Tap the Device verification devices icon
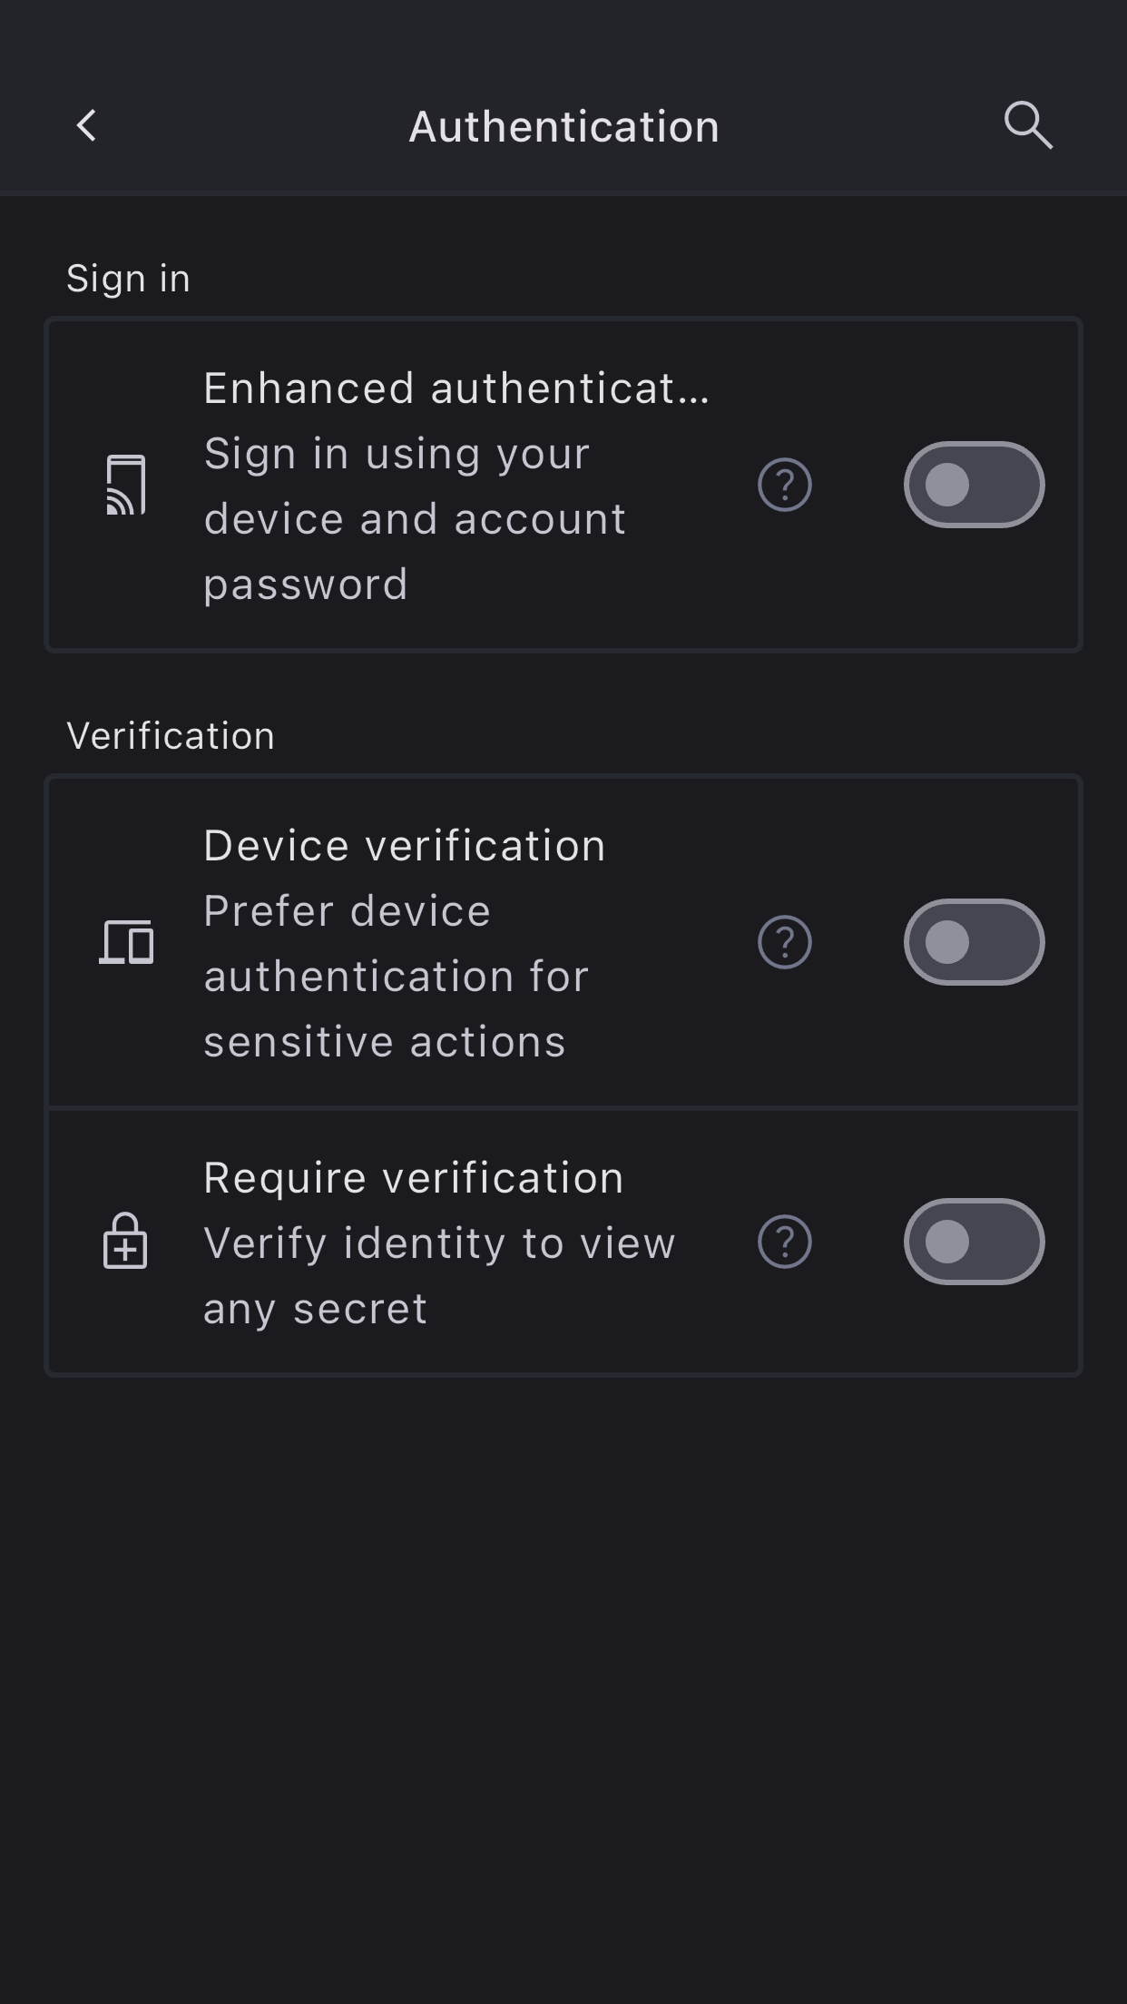This screenshot has height=2004, width=1127. 126,942
